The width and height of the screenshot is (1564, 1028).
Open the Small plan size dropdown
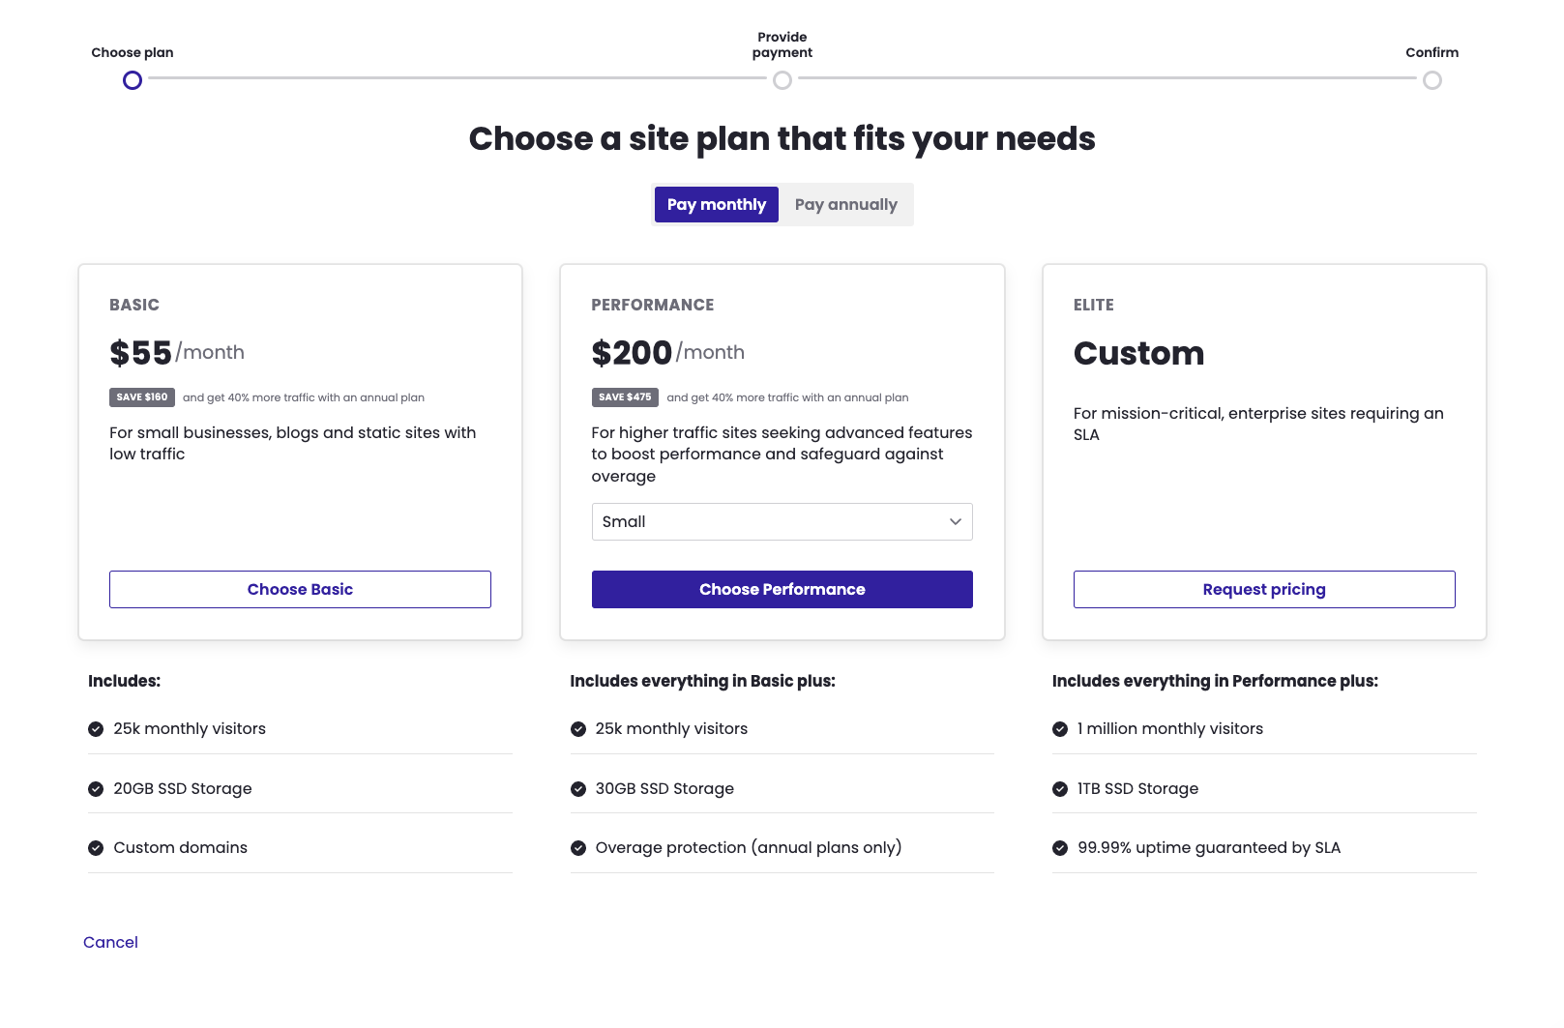[782, 522]
